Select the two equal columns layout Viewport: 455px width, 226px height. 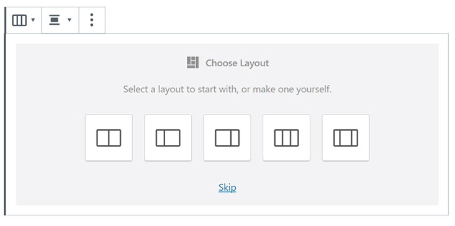(109, 137)
